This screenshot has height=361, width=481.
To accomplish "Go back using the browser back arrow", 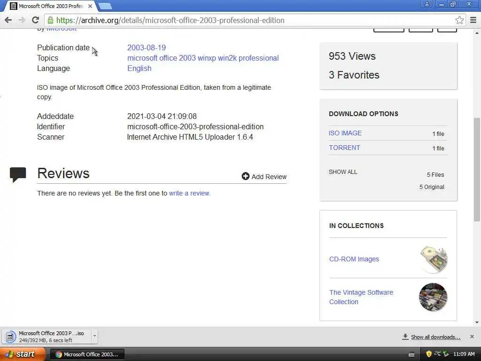I will pos(8,20).
